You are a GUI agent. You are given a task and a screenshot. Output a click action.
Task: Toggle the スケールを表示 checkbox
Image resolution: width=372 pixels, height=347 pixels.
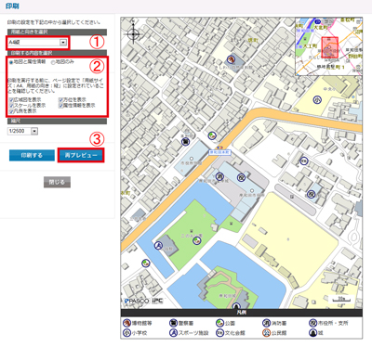(11, 106)
